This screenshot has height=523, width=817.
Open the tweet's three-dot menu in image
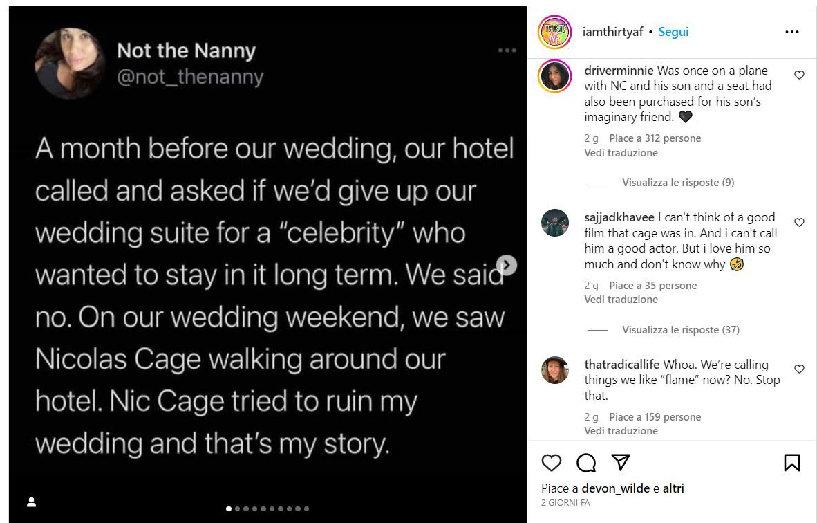click(507, 50)
